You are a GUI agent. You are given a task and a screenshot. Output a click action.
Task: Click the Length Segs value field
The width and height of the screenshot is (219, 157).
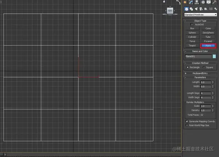point(206,93)
